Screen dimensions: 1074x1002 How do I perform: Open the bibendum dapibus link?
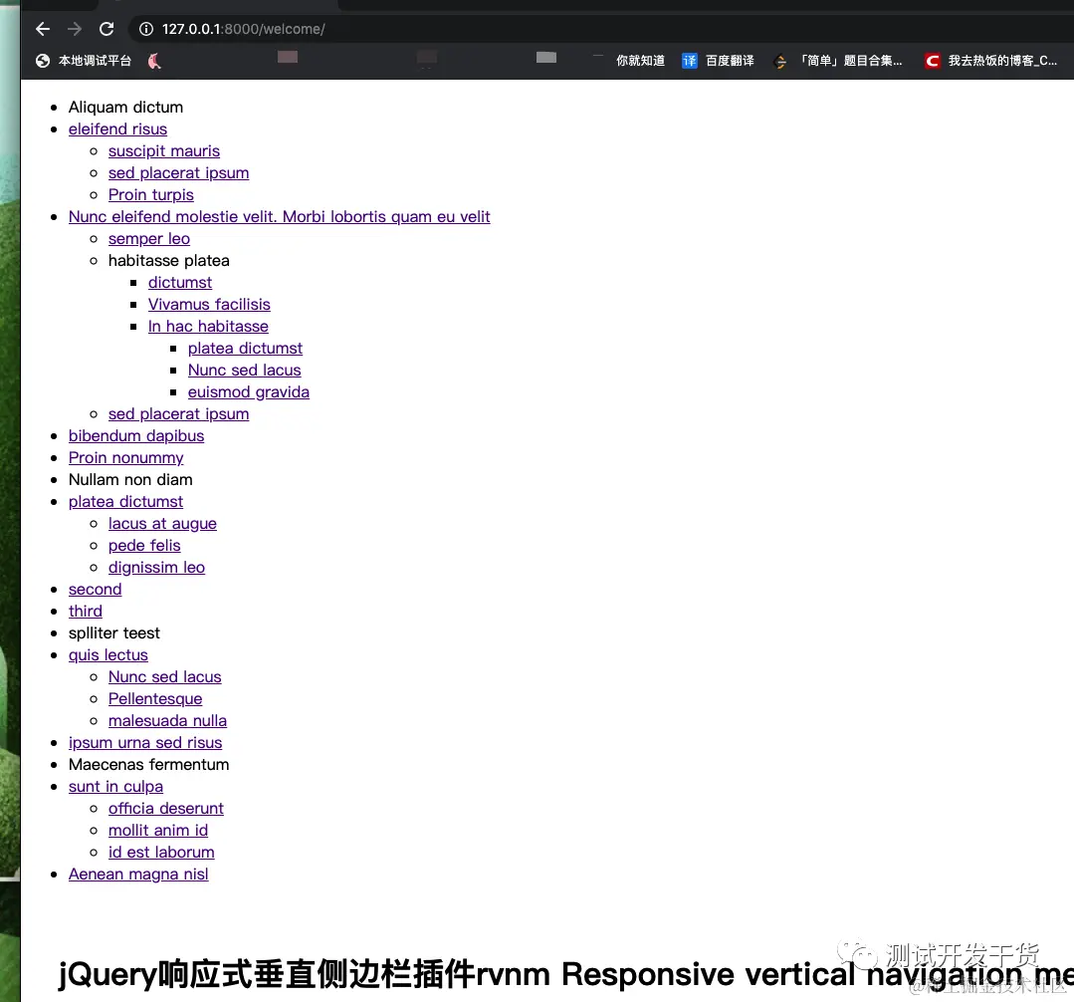[x=136, y=435]
